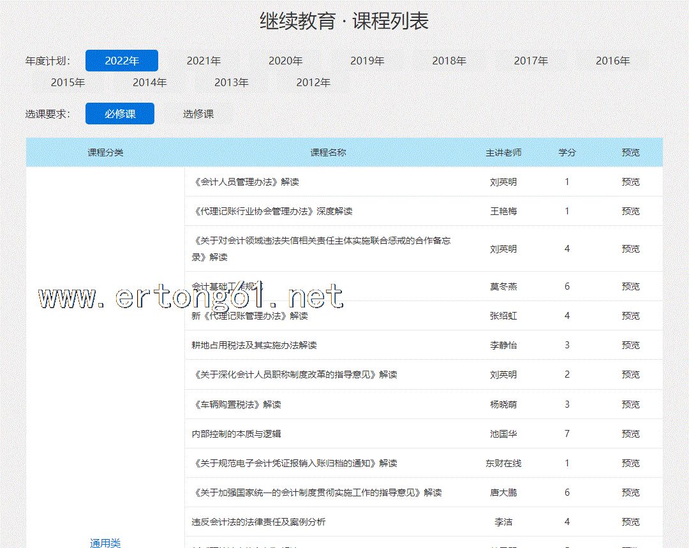Preview《关于规范电子会计凭证报销入账归档的通知》解读
Image resolution: width=689 pixels, height=548 pixels.
point(630,463)
